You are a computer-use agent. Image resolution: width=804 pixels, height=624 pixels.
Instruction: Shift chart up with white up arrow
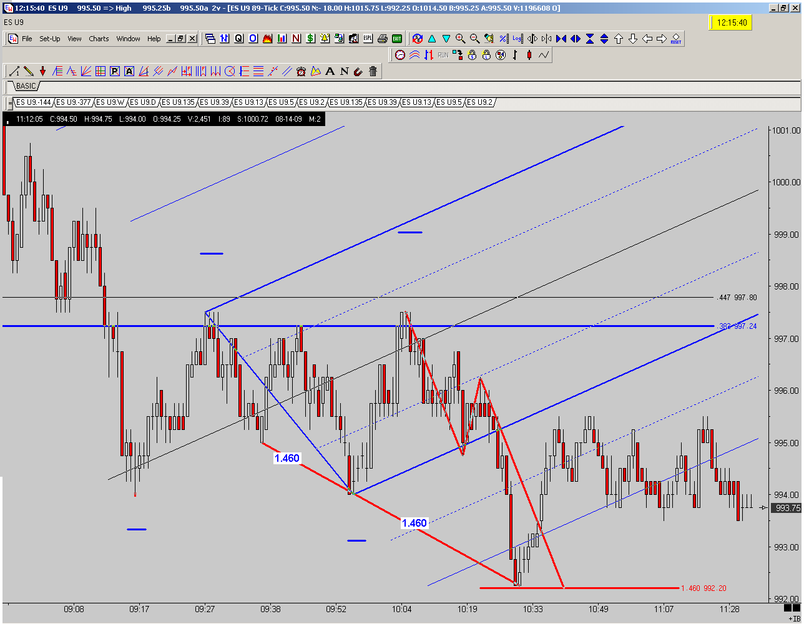[619, 39]
